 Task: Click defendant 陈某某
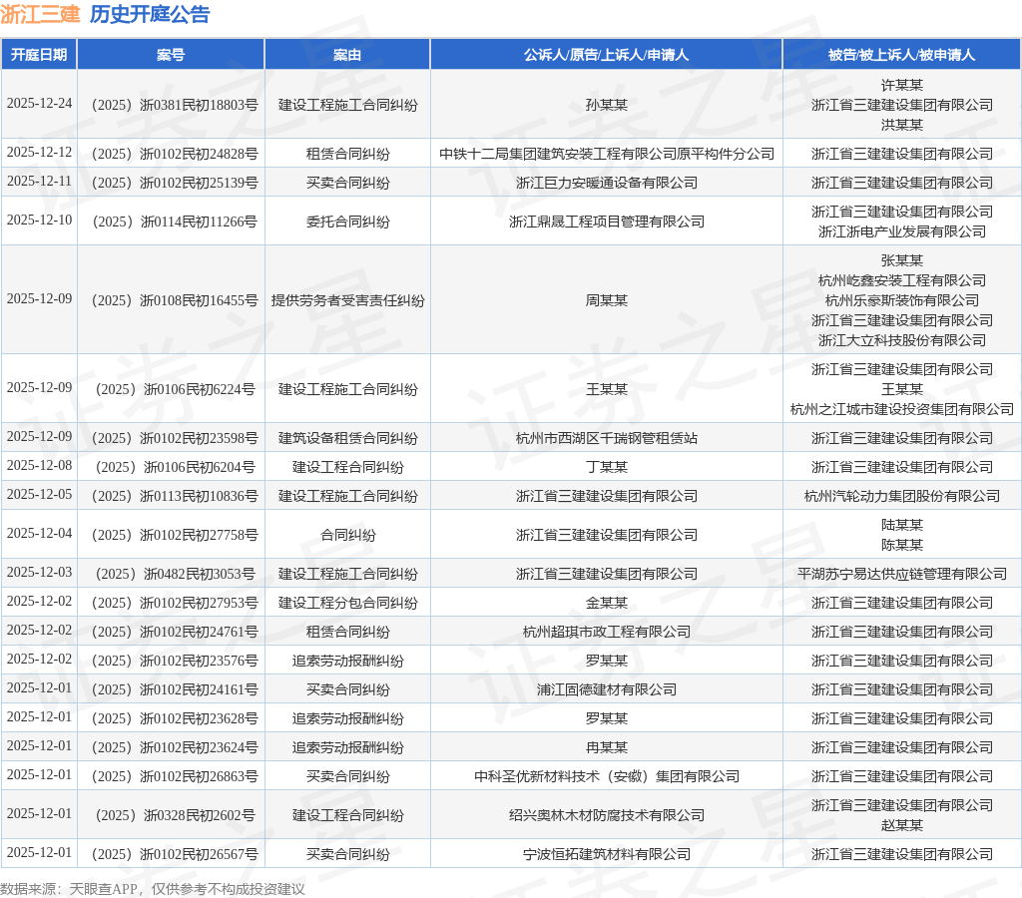[x=902, y=545]
